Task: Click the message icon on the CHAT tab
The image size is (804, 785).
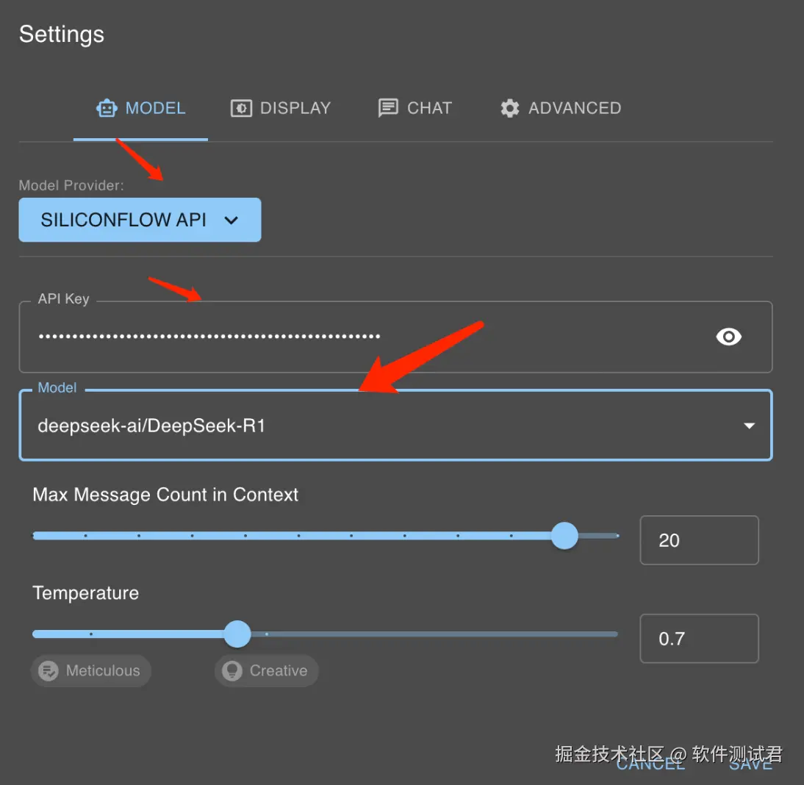Action: 388,109
